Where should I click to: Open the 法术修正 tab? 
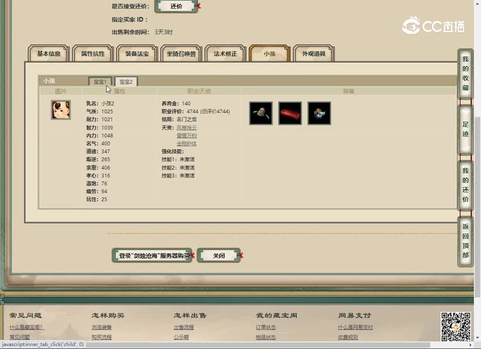(x=225, y=54)
